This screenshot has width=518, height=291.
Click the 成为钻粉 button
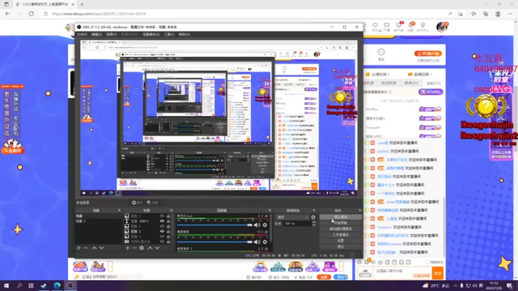tap(431, 92)
